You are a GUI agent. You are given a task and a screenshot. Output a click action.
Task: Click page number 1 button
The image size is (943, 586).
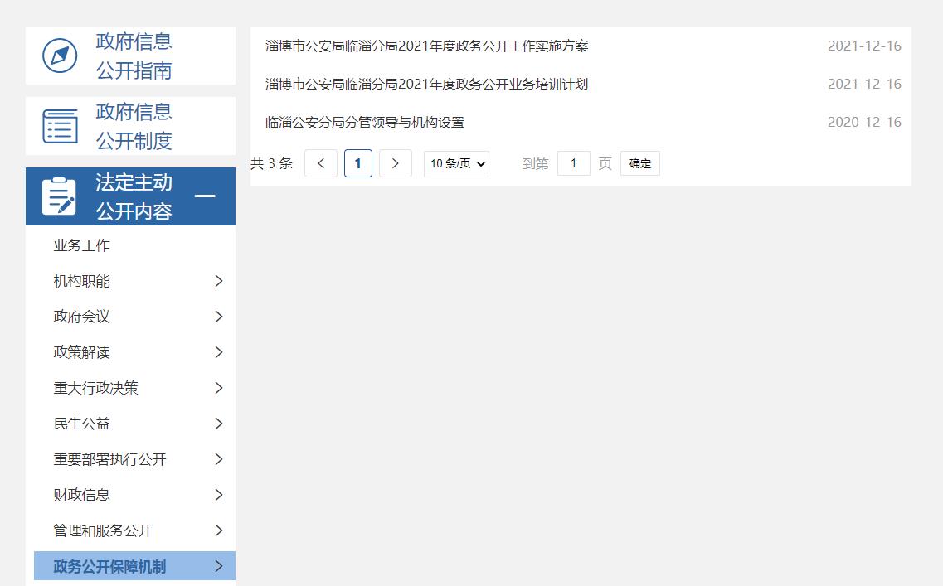coord(358,163)
